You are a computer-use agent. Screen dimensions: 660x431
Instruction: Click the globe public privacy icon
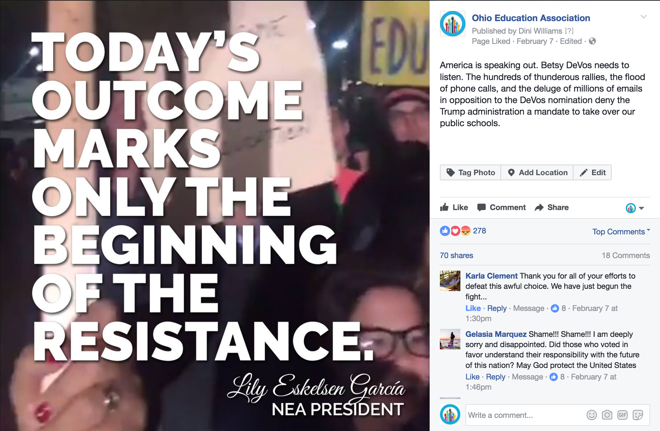592,41
